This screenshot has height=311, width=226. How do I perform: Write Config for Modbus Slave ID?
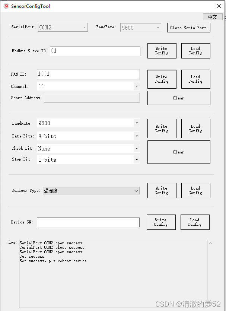[x=162, y=51]
